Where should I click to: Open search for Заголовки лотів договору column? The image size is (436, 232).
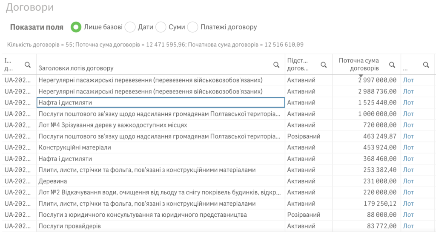276,65
